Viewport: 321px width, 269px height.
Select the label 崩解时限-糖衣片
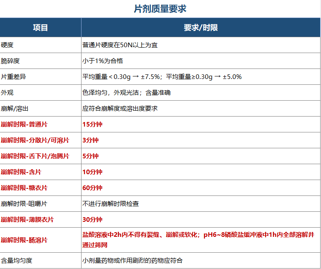pyautogui.click(x=24, y=188)
